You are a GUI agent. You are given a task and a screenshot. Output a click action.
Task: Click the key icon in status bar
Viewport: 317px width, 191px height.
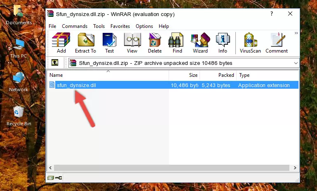point(59,178)
